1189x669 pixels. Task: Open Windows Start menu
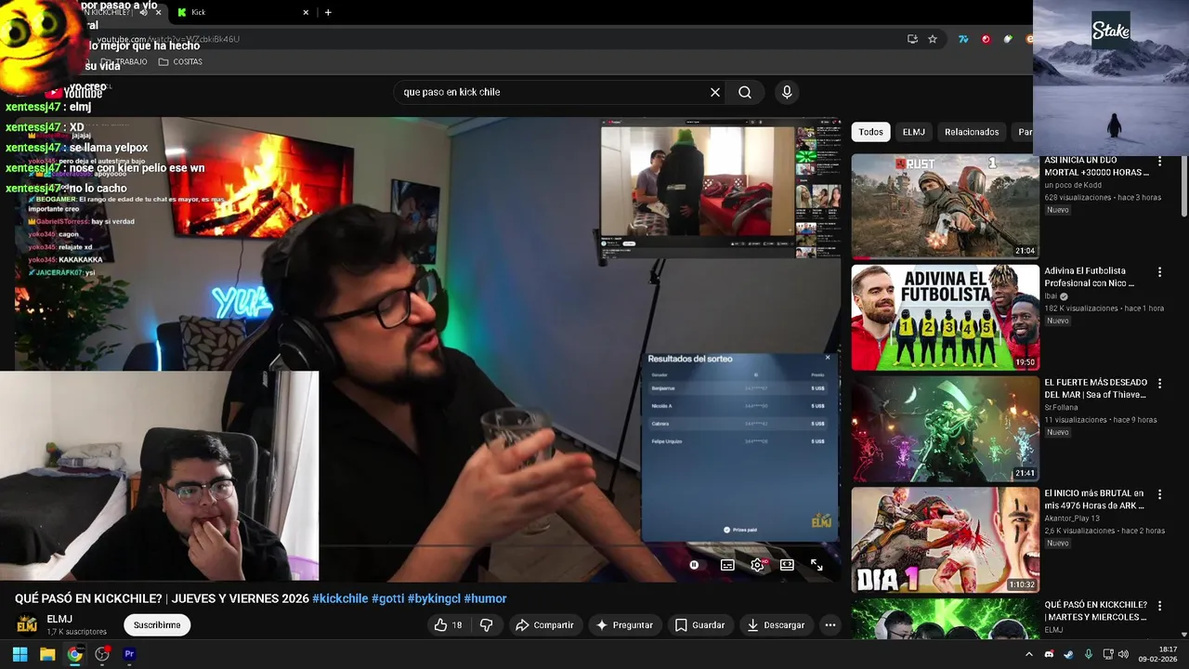[20, 654]
